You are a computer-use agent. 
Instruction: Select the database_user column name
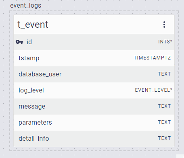[x=40, y=74]
